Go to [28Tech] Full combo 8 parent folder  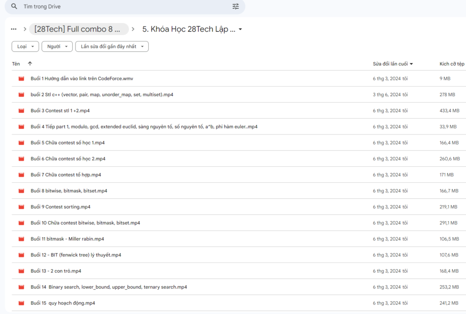[78, 29]
